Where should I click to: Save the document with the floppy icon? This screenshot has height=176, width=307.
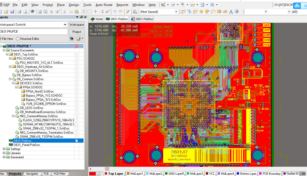point(12,12)
